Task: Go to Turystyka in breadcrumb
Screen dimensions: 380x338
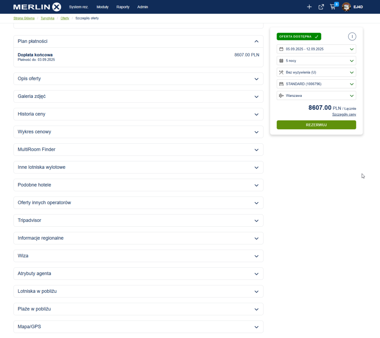Action: [x=47, y=18]
